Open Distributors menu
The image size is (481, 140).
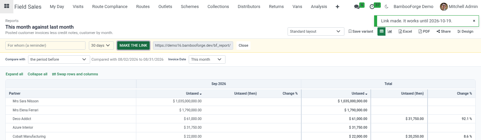(x=249, y=6)
